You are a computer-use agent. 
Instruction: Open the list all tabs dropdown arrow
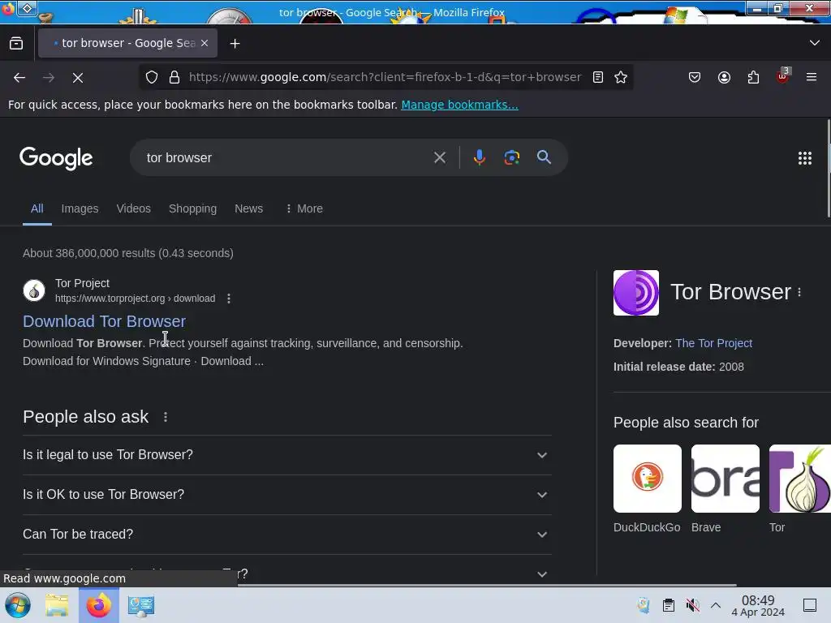[814, 43]
